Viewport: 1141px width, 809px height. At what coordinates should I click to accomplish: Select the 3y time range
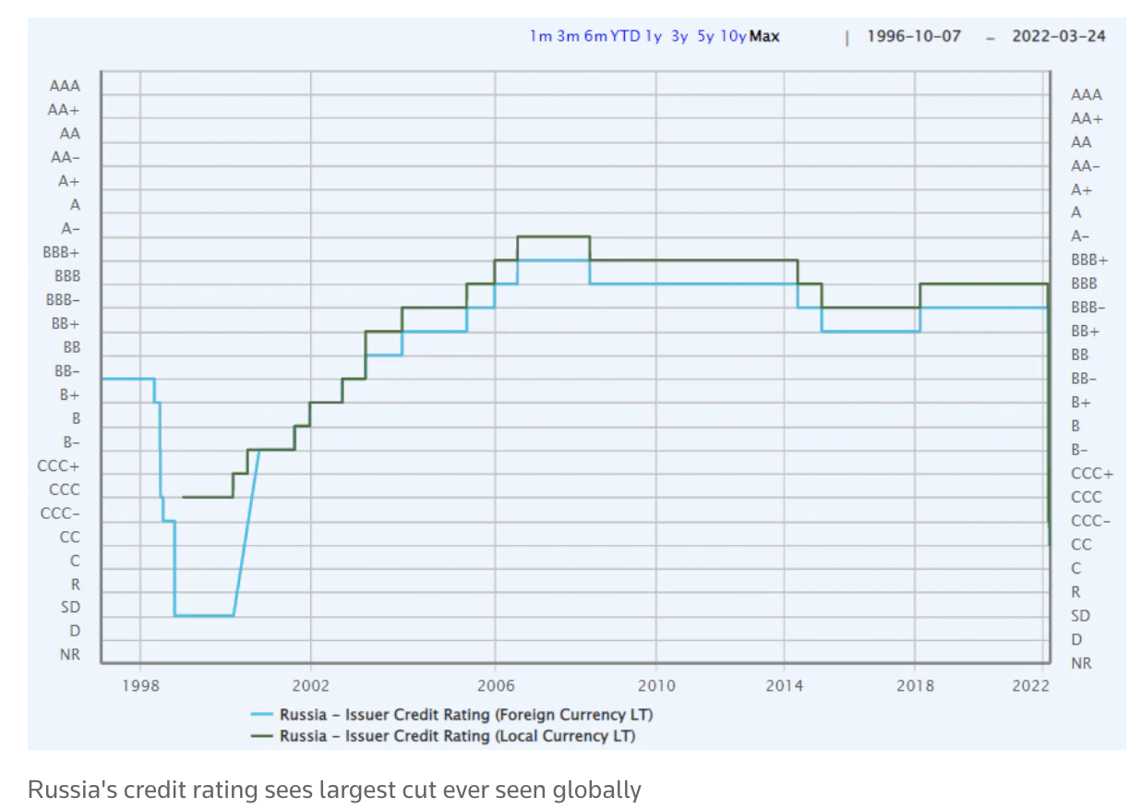(680, 37)
